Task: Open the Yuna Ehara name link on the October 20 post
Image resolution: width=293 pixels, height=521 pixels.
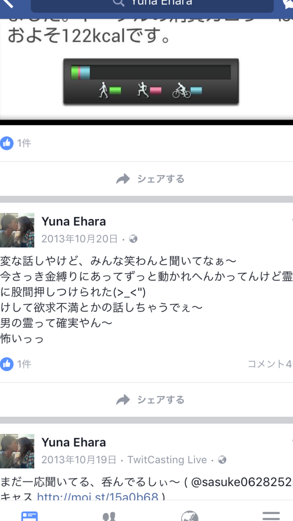Action: point(74,221)
